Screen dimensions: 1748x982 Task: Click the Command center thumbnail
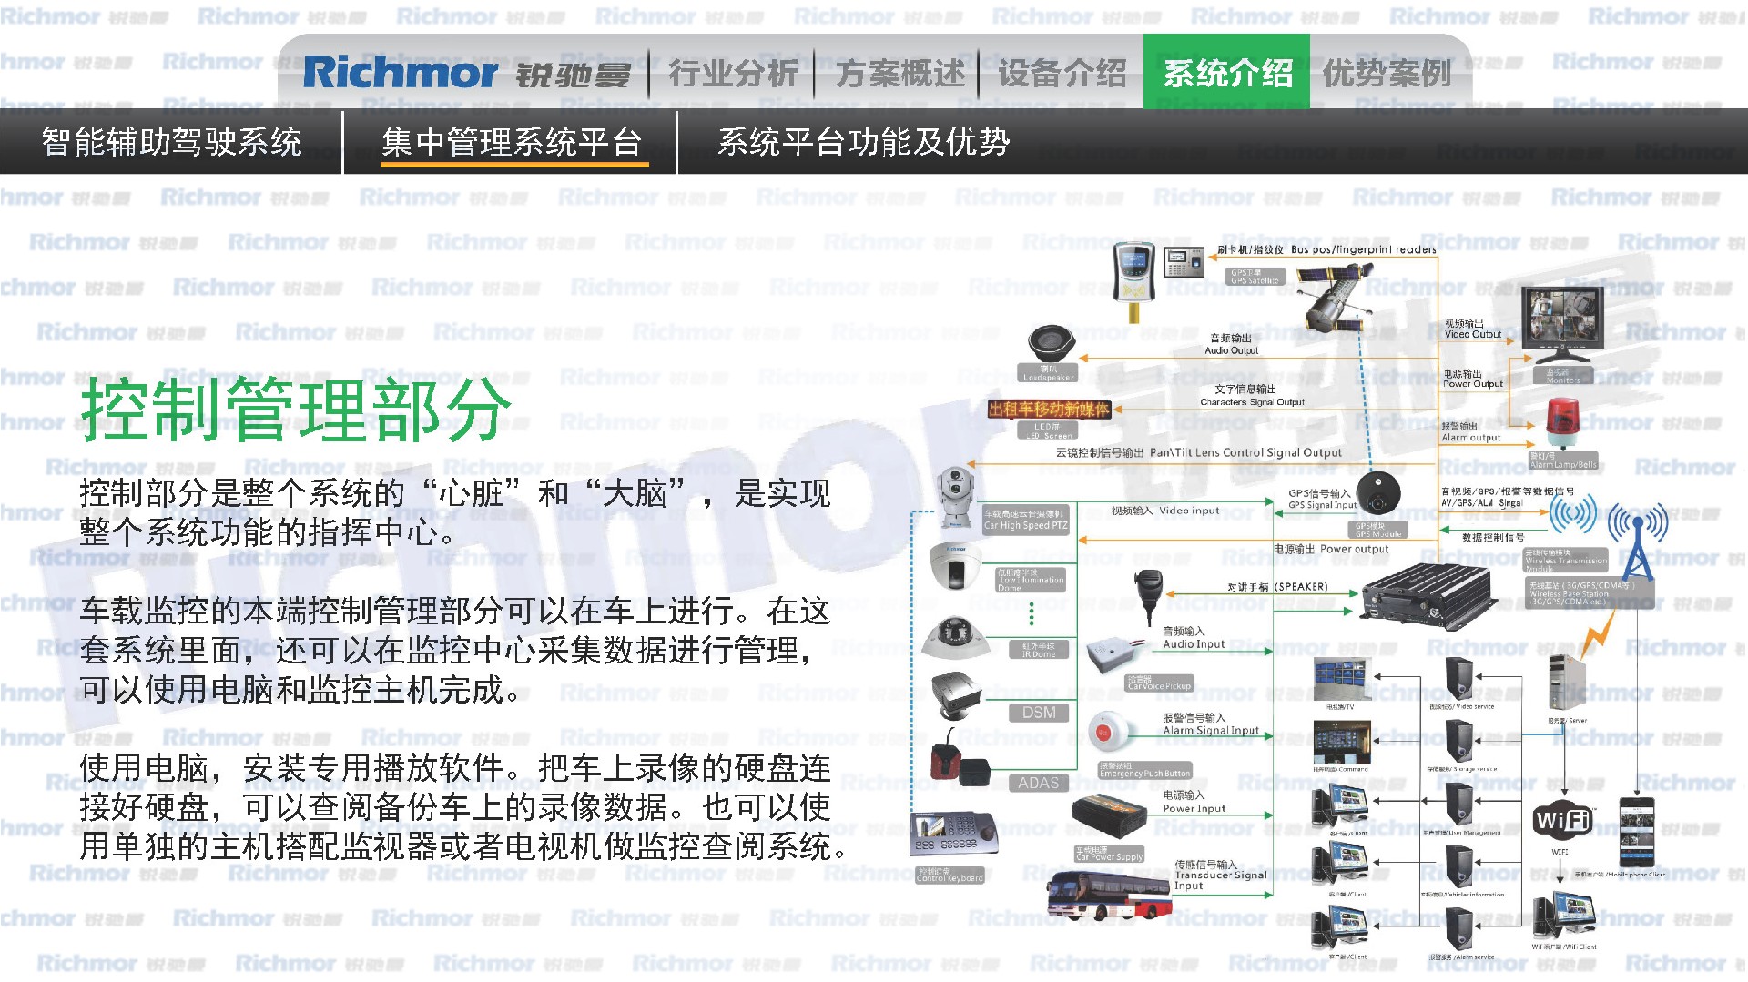pos(1341,742)
